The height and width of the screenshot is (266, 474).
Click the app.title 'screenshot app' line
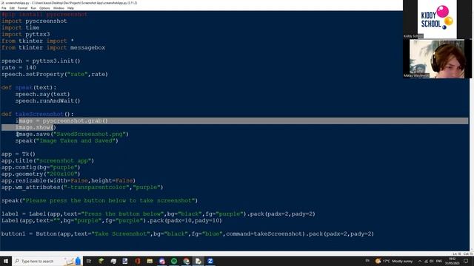click(x=47, y=160)
